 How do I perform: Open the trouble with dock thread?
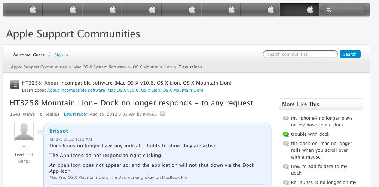(x=310, y=134)
